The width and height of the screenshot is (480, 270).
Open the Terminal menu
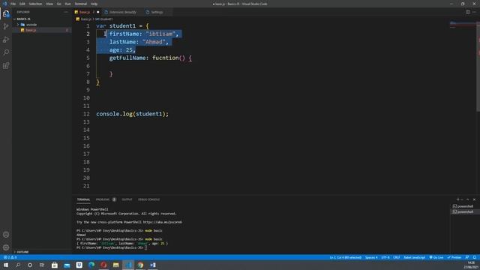81,4
